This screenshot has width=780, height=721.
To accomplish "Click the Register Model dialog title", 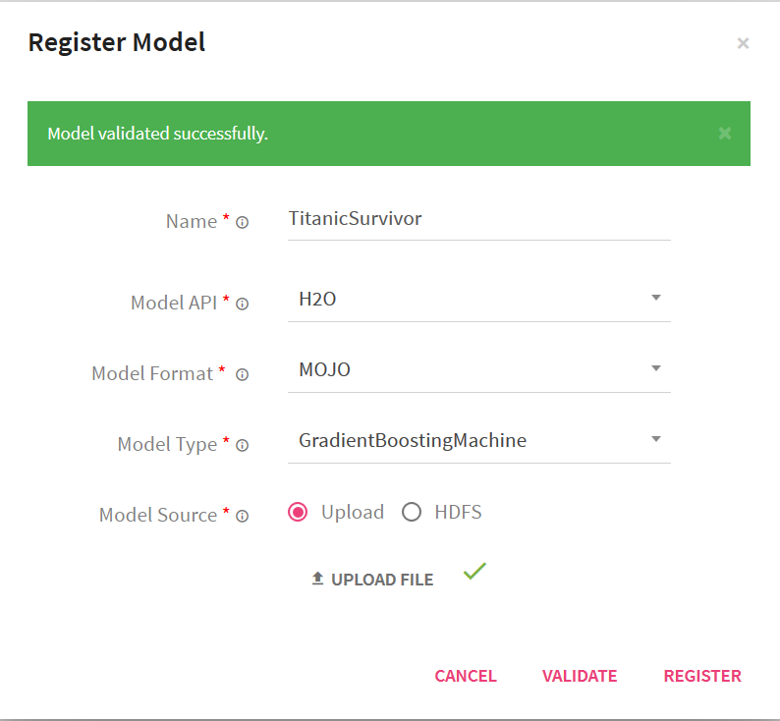I will [117, 42].
